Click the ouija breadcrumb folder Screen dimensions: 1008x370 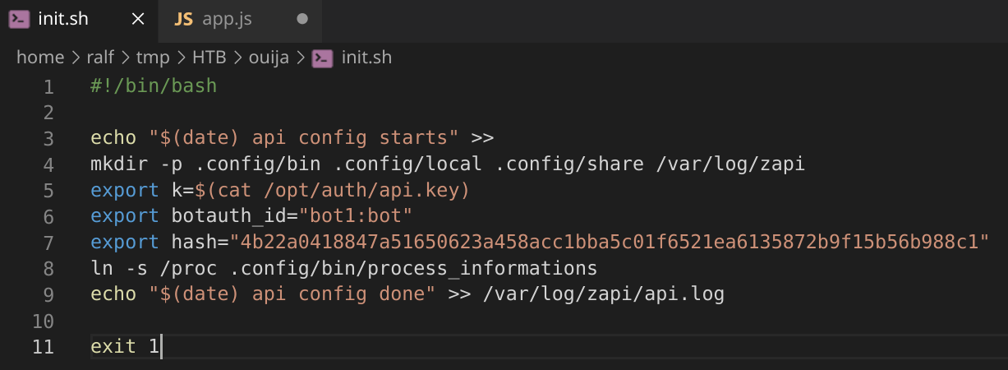tap(268, 58)
